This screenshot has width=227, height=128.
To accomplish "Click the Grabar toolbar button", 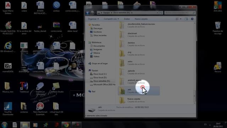I will [x=127, y=19].
